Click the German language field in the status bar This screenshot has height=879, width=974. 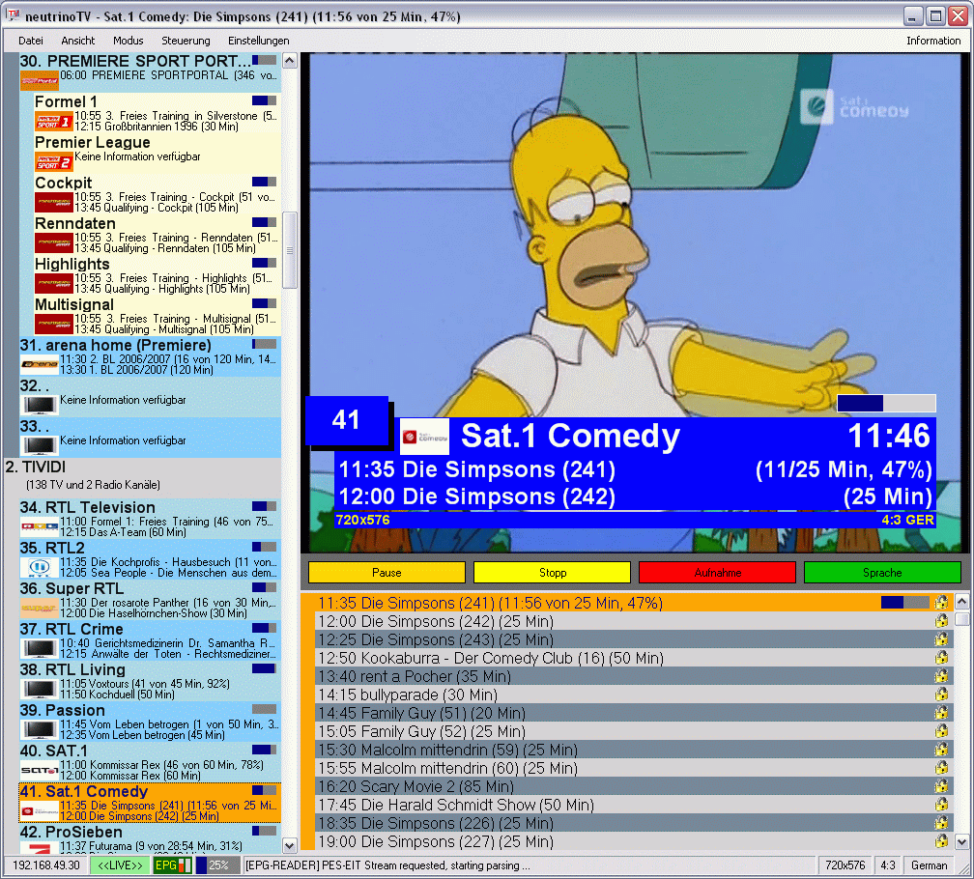(x=929, y=865)
